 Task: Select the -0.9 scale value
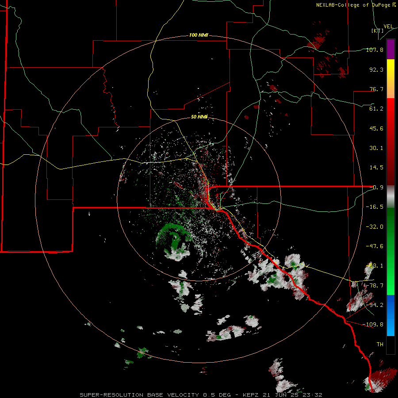tap(376, 188)
